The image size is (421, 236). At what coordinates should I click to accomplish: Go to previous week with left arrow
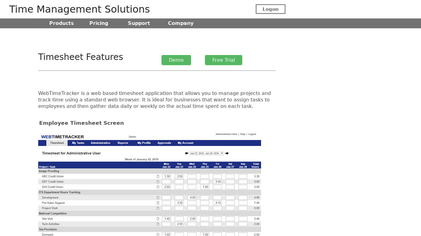[186, 153]
